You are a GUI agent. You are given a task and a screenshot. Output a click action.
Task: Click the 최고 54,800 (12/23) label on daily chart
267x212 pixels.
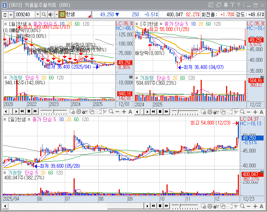[x=210, y=123]
